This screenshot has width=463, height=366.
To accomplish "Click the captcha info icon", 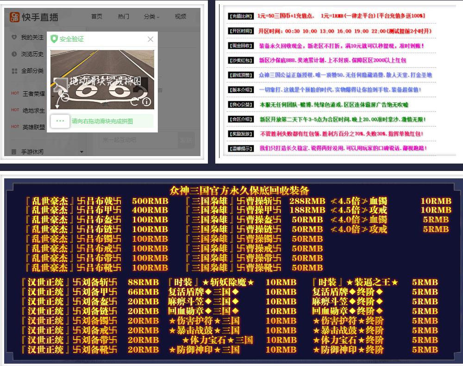I will pos(146,101).
